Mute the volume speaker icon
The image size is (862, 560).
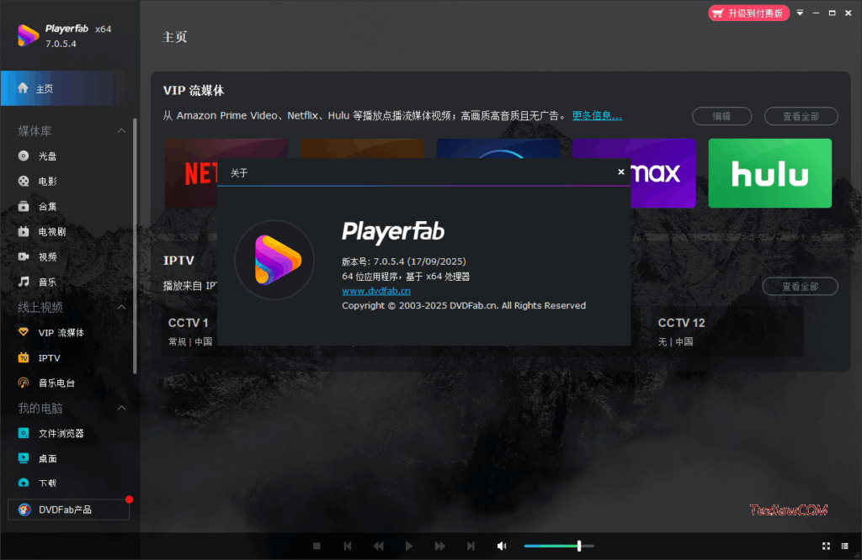502,546
